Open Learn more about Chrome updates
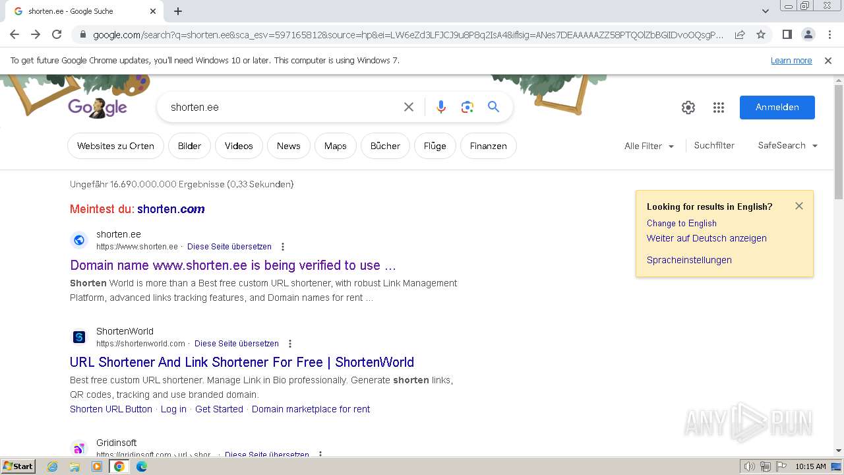The width and height of the screenshot is (844, 475). click(x=791, y=61)
